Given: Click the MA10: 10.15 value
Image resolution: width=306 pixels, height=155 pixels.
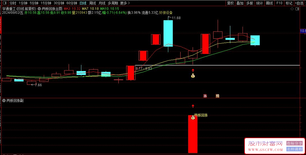Looking at the screenshot, I should (x=109, y=9).
